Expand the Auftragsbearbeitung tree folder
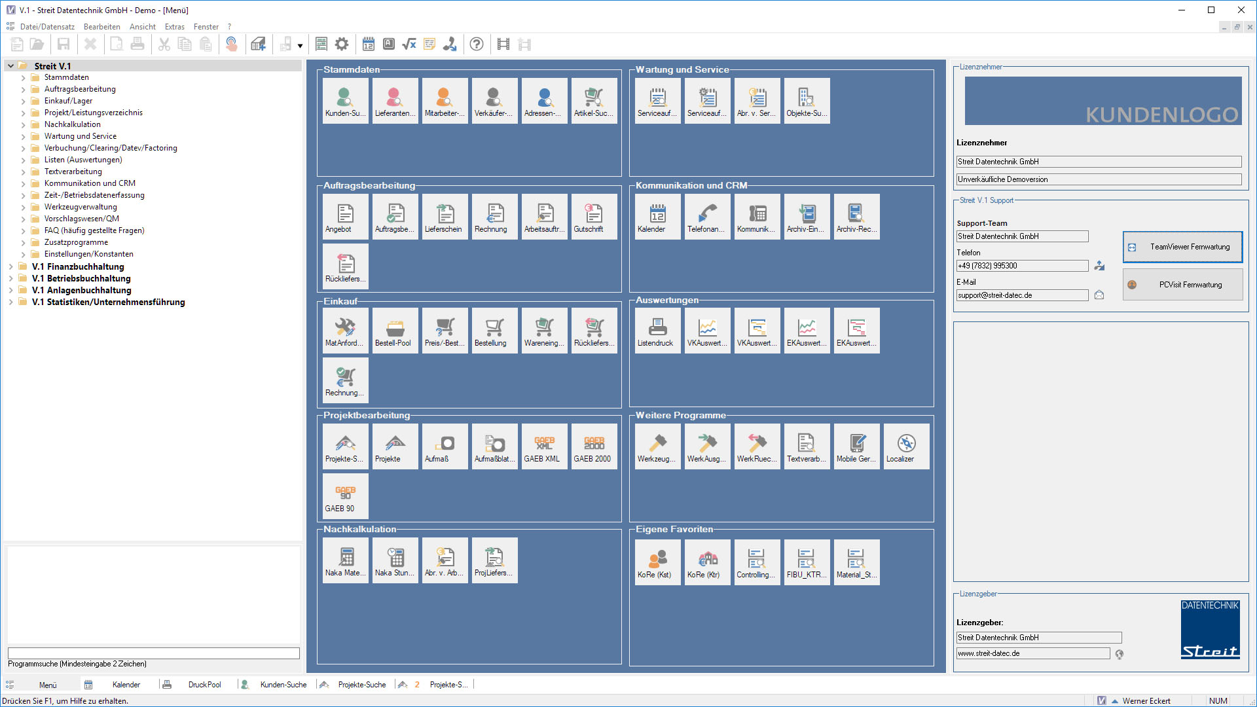The width and height of the screenshot is (1257, 707). click(24, 89)
